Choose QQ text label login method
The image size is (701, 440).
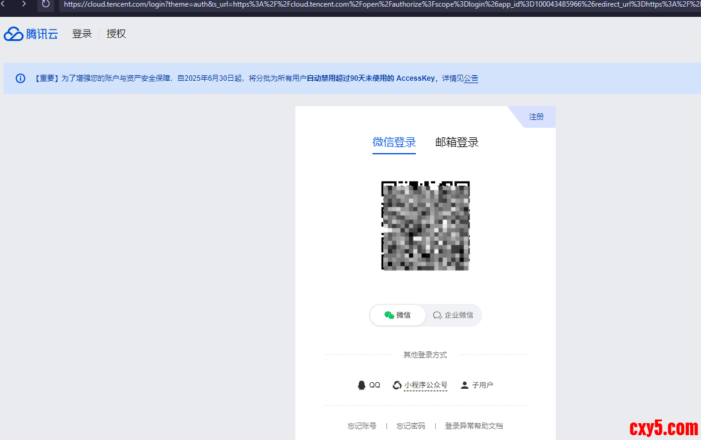pos(375,385)
